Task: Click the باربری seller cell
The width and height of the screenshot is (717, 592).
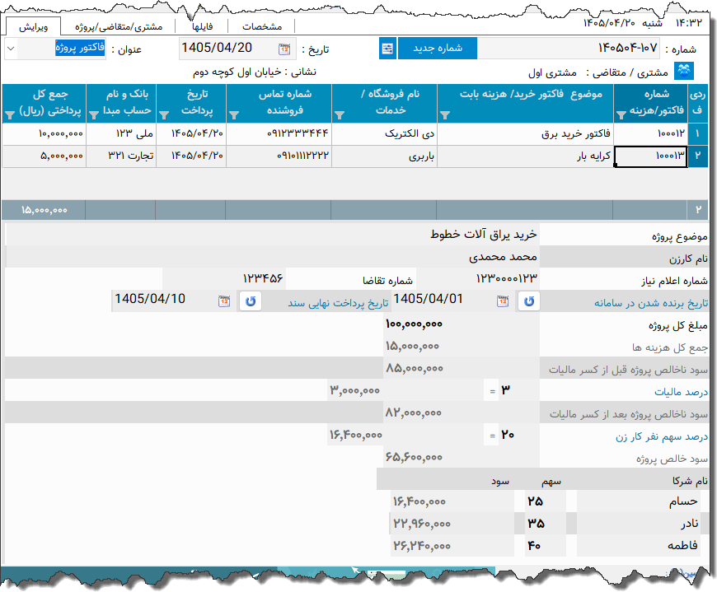Action: point(384,156)
